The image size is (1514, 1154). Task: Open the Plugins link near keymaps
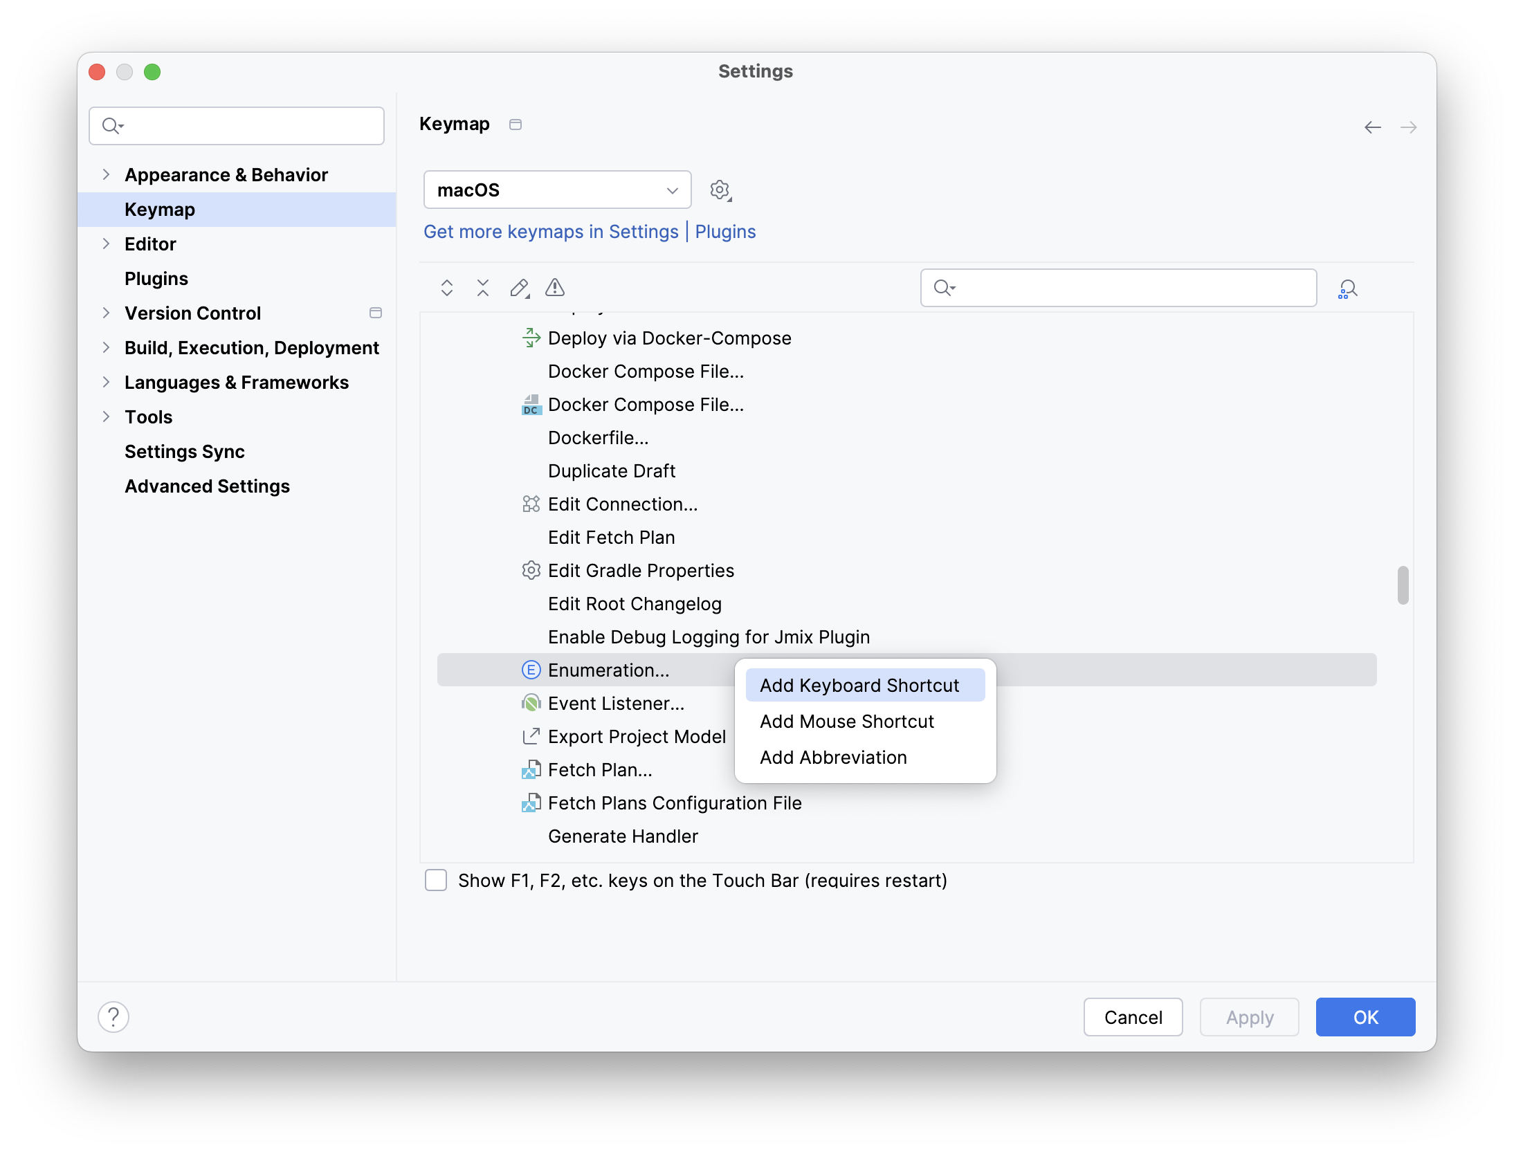(725, 232)
